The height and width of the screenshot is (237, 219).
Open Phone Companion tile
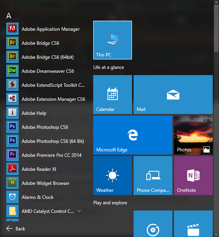click(153, 176)
